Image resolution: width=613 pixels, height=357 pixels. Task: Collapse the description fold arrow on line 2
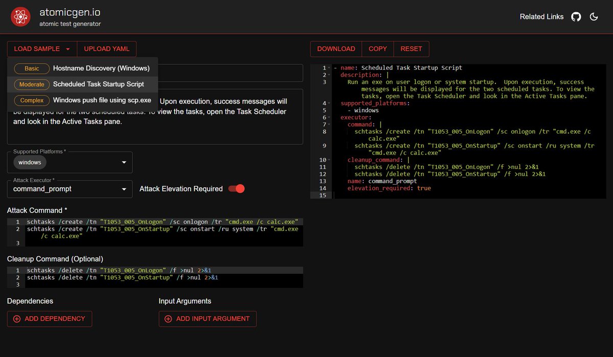(329, 75)
